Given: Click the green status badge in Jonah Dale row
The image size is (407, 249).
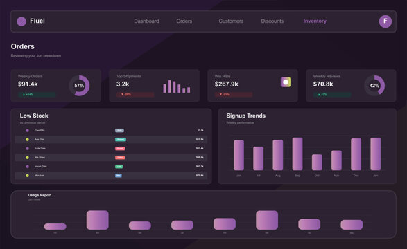Looking at the screenshot, I should [x=119, y=167].
